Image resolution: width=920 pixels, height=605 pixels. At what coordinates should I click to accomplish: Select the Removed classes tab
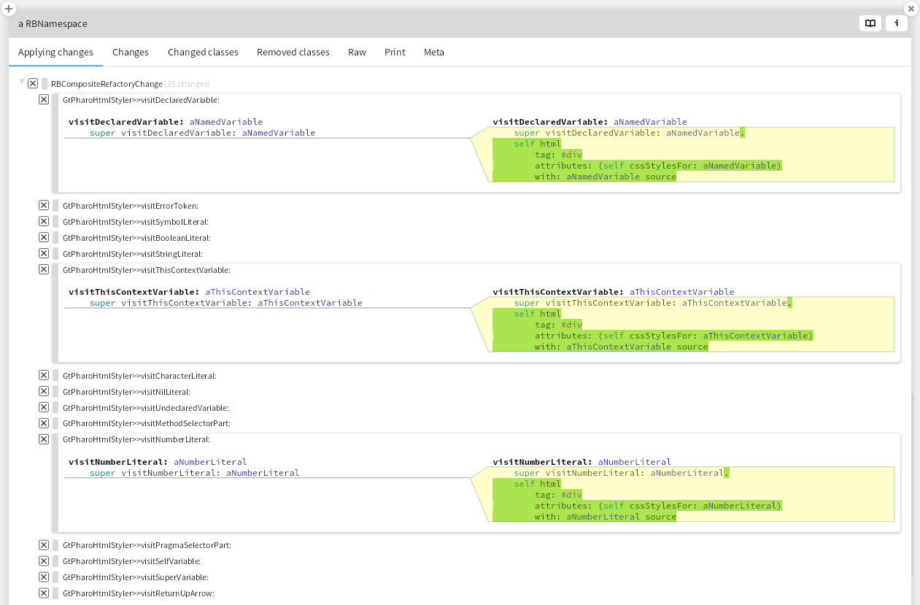pos(293,53)
